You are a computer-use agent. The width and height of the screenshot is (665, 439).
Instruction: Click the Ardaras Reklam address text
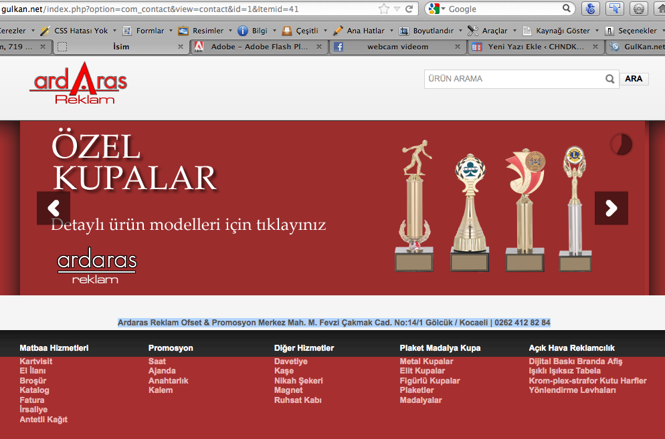tap(334, 323)
